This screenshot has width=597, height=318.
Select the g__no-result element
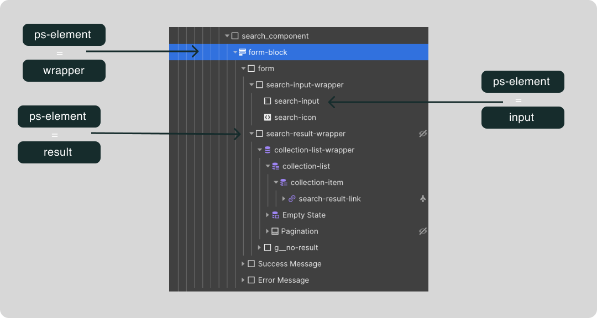click(x=297, y=247)
